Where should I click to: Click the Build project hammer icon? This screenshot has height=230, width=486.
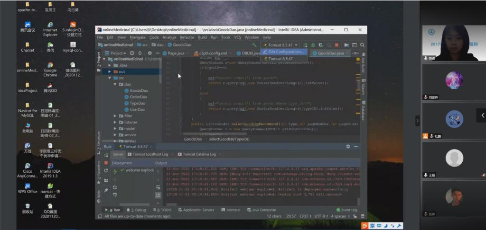point(255,45)
